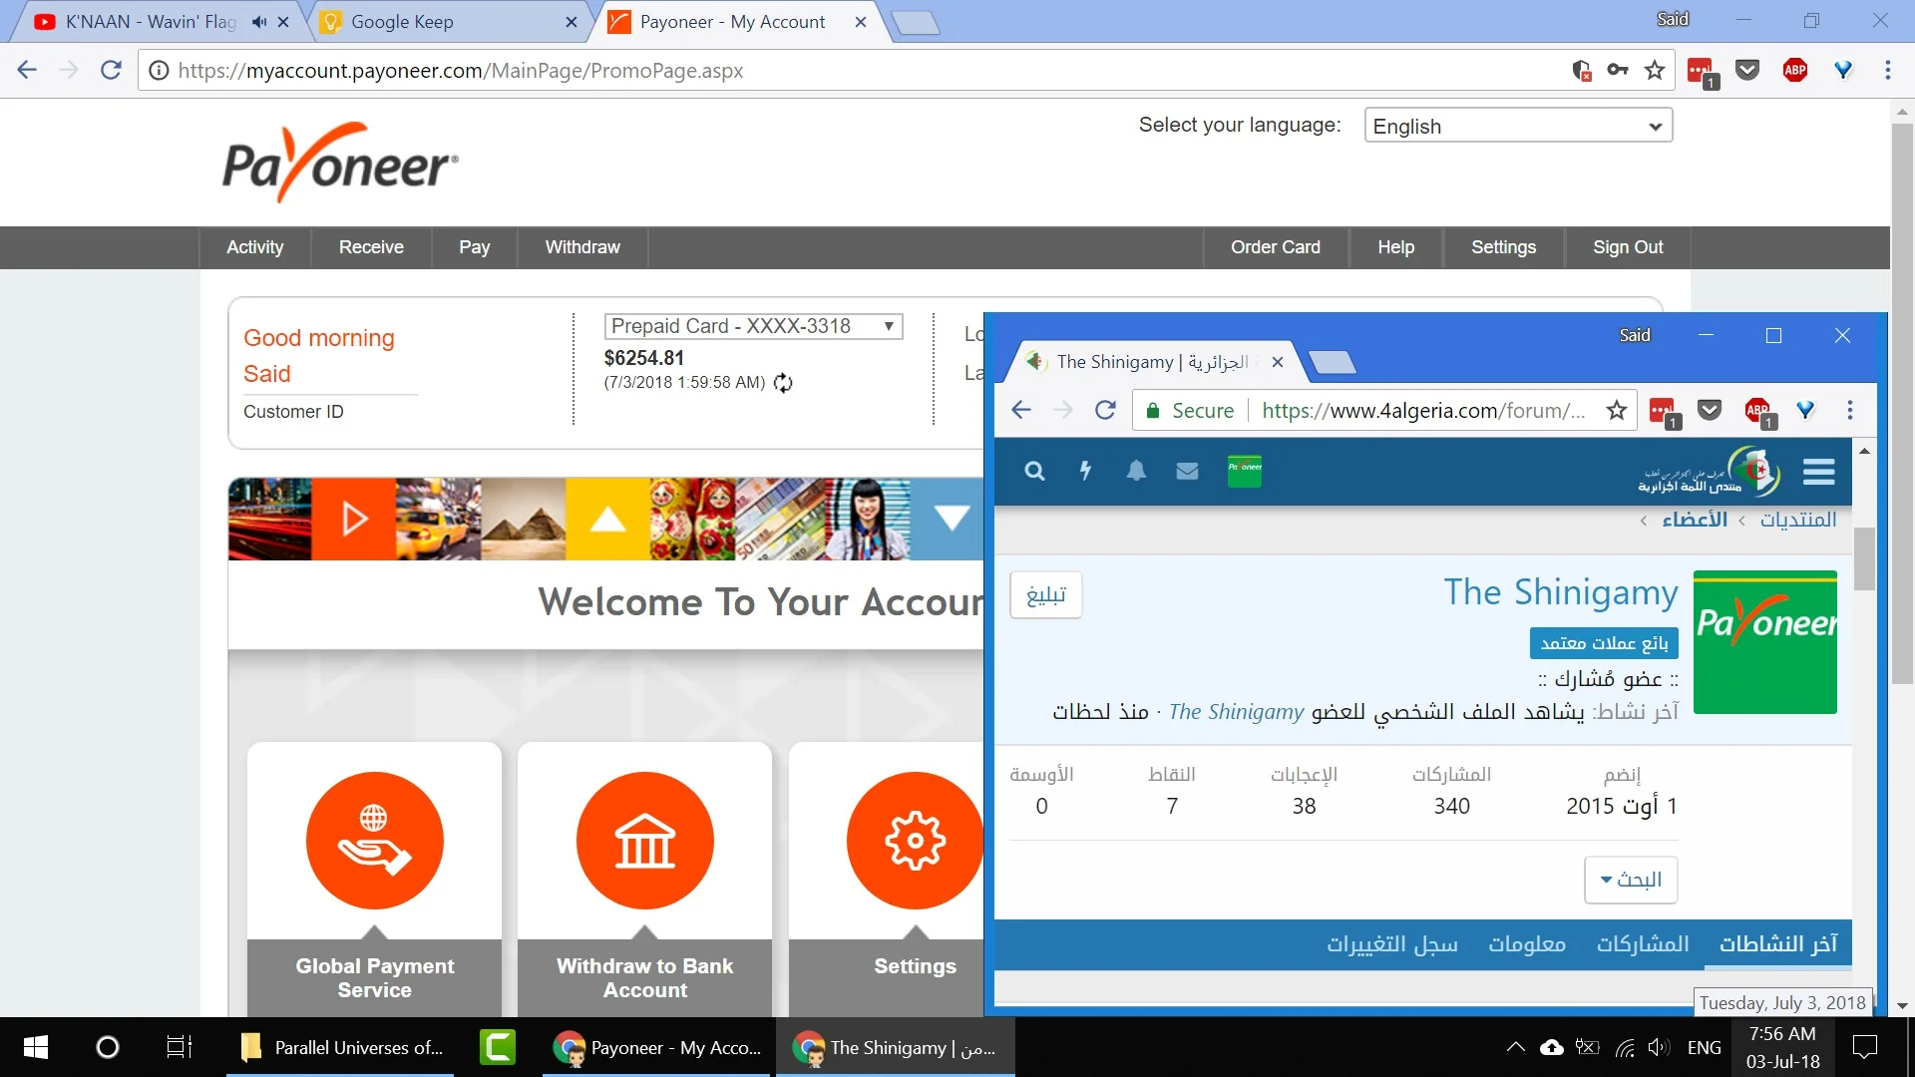Bookmark Payoneer page with star icon

coord(1655,70)
